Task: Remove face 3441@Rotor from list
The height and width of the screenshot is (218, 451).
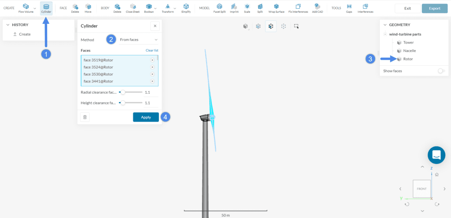Action: 152,81
